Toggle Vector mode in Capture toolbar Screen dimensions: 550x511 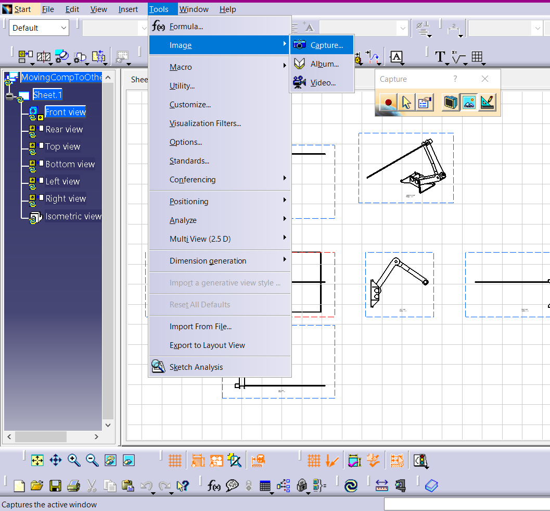click(488, 103)
